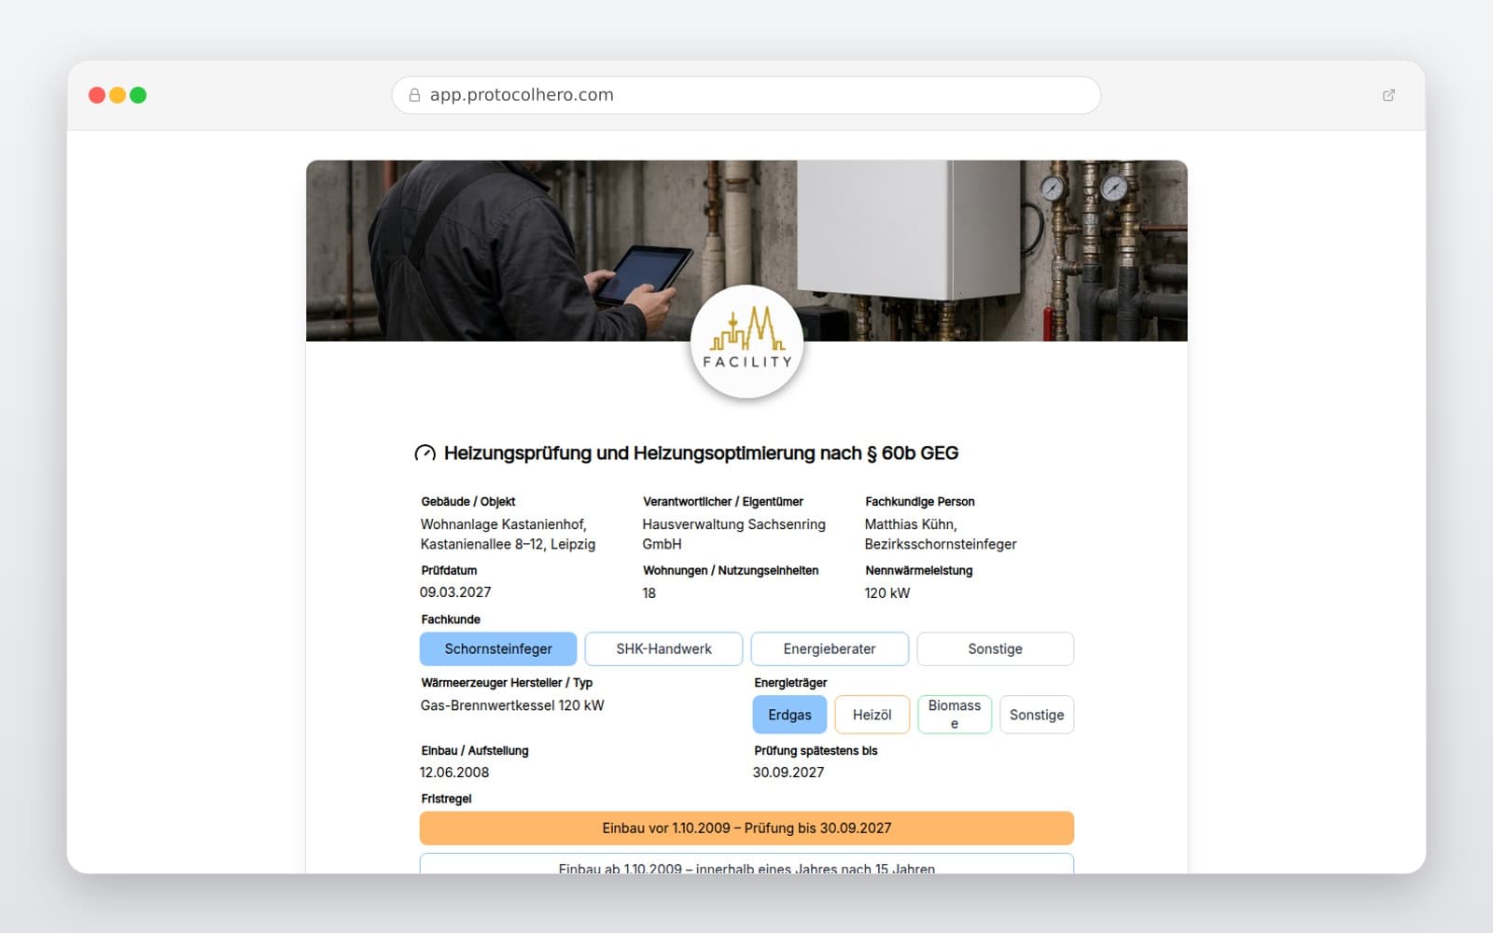Select Biomasse as Energieträger

pyautogui.click(x=955, y=715)
